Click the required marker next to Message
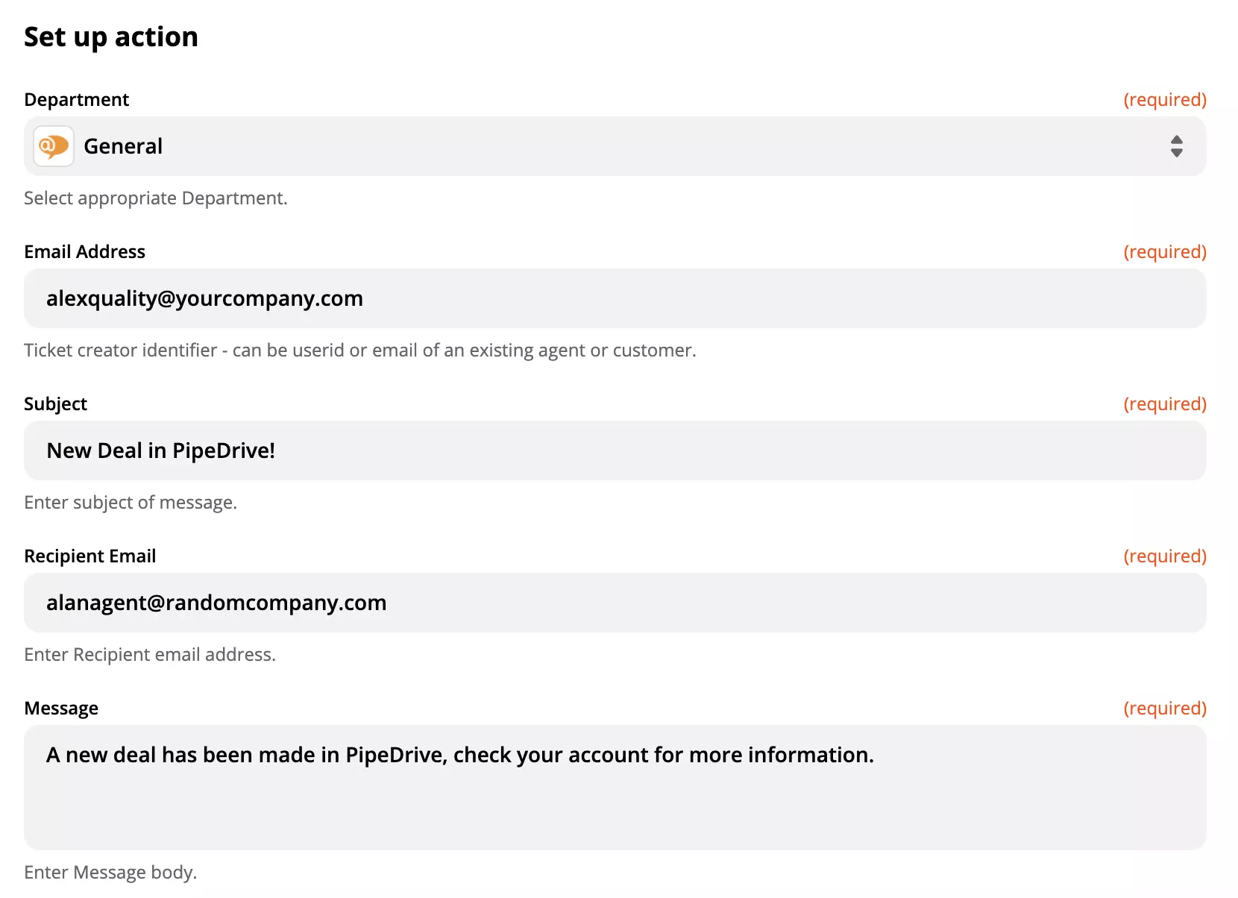This screenshot has width=1238, height=898. tap(1165, 708)
